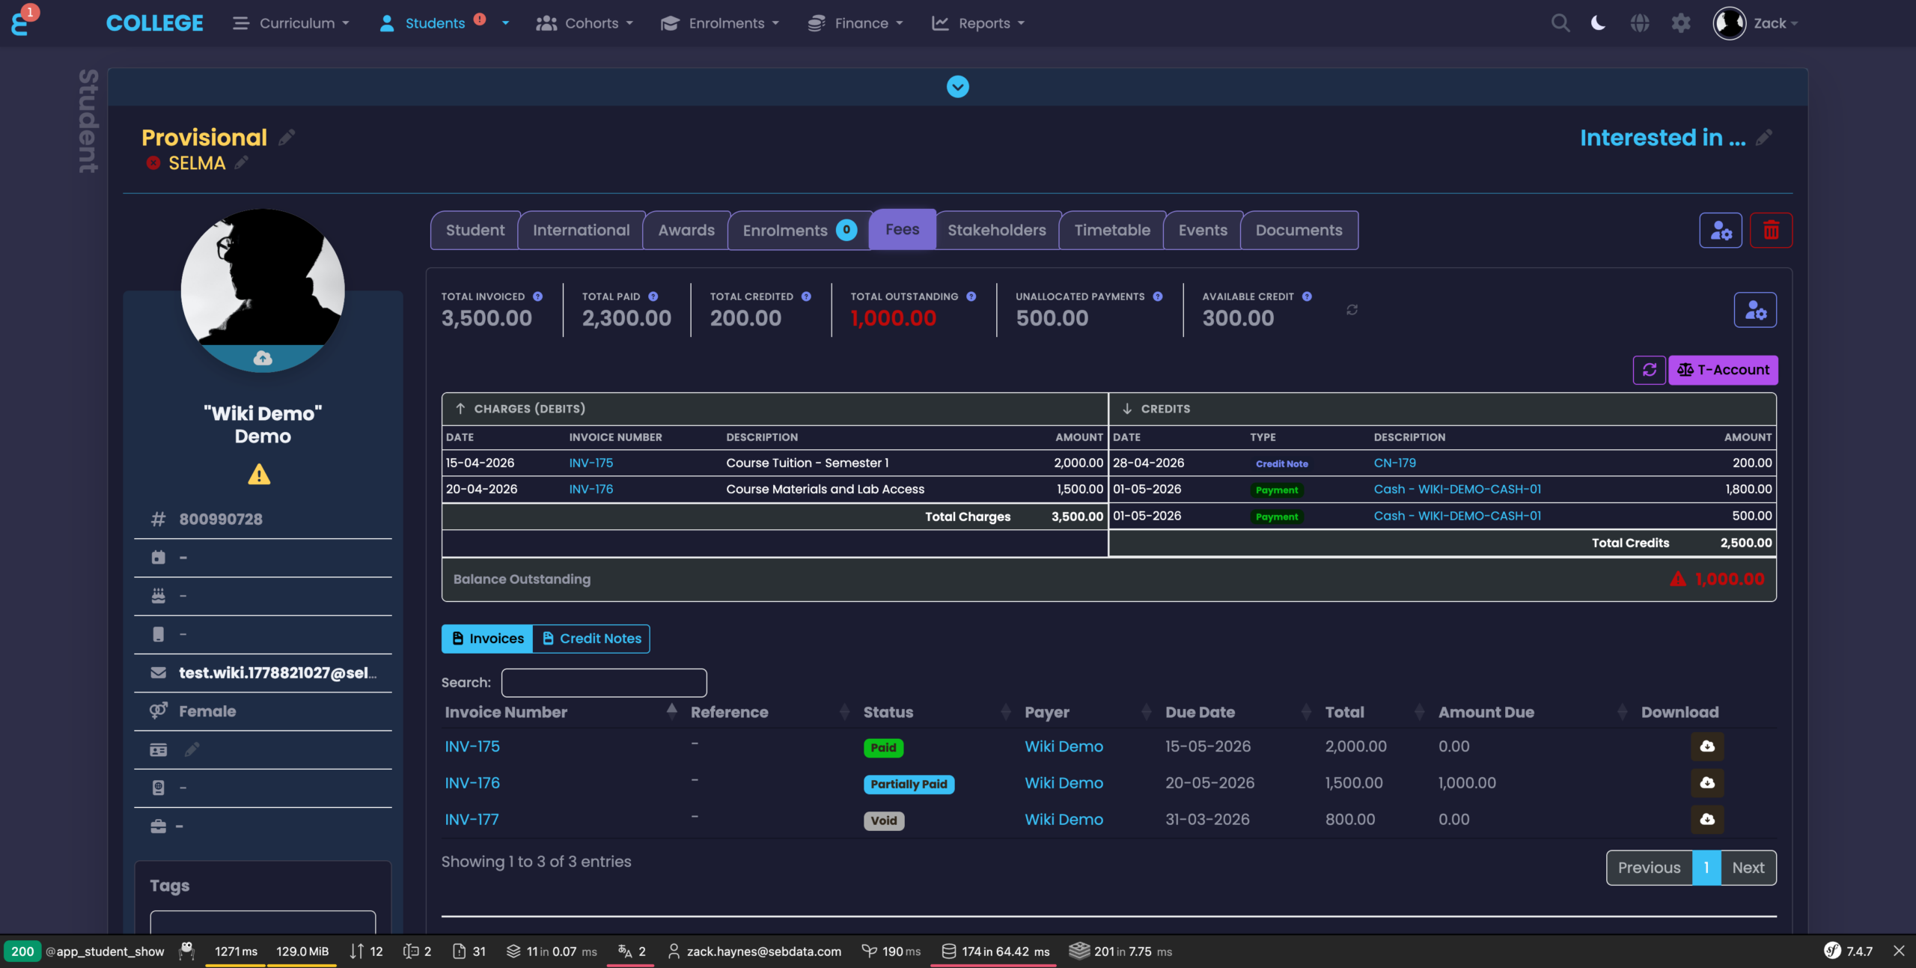
Task: Open the Zack user menu
Action: (x=1755, y=23)
